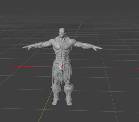
Task: Click the bracelet on the right-side wrist
Action: pyautogui.click(x=90, y=46)
